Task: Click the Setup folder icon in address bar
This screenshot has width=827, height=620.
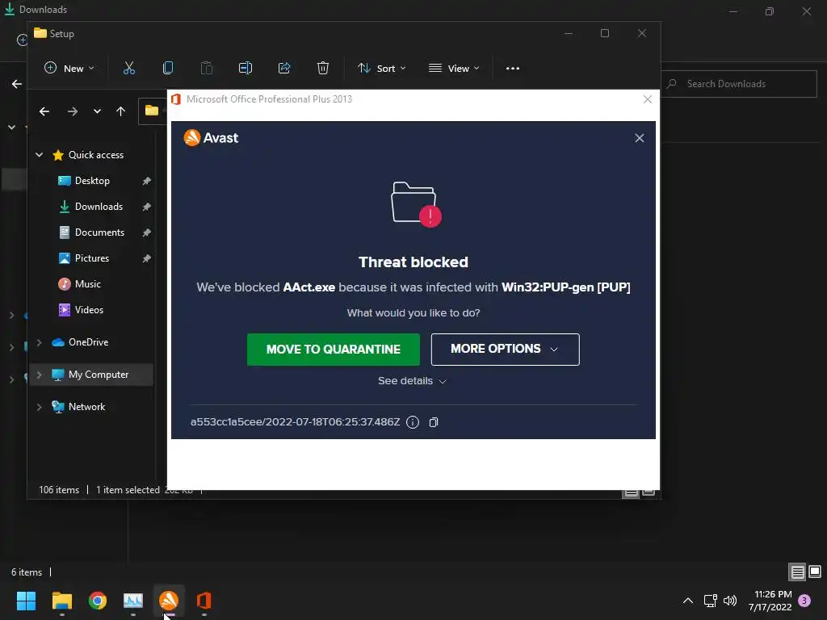Action: click(152, 110)
